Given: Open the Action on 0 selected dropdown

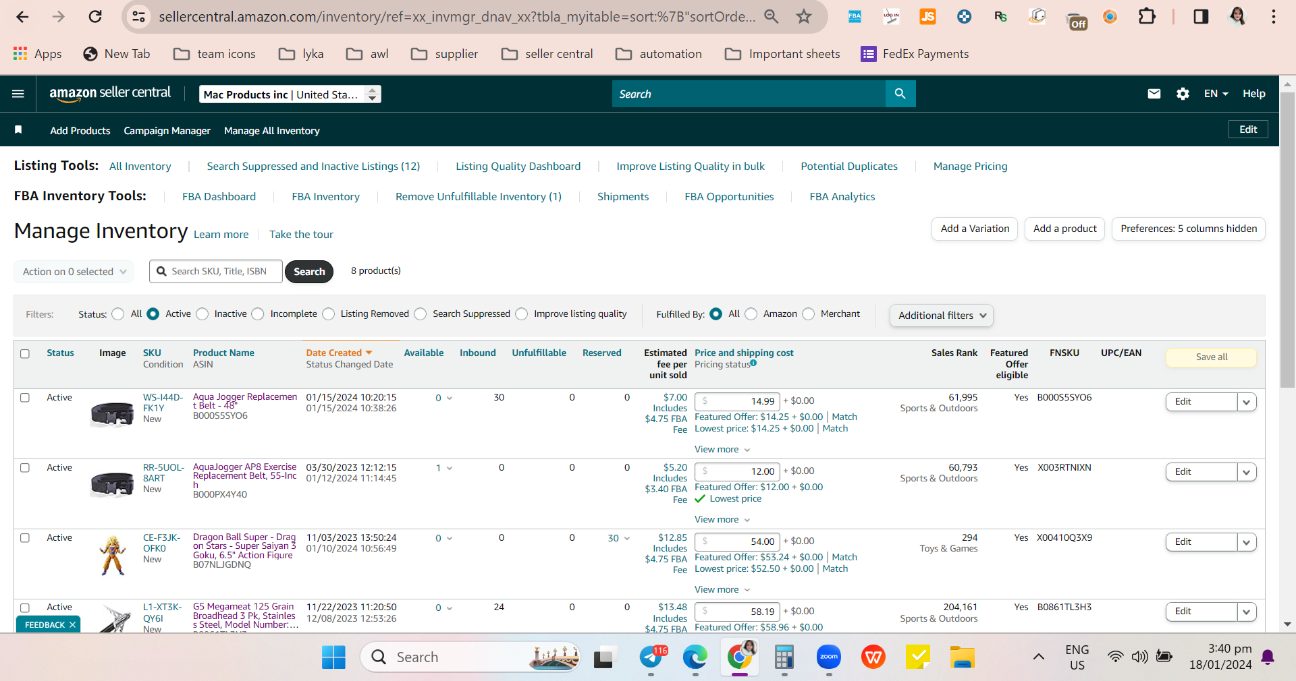Looking at the screenshot, I should coord(74,272).
